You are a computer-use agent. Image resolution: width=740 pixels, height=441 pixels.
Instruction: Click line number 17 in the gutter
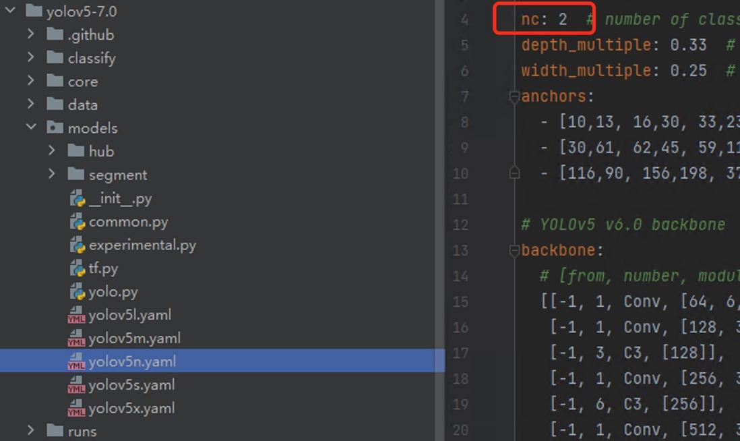(460, 353)
